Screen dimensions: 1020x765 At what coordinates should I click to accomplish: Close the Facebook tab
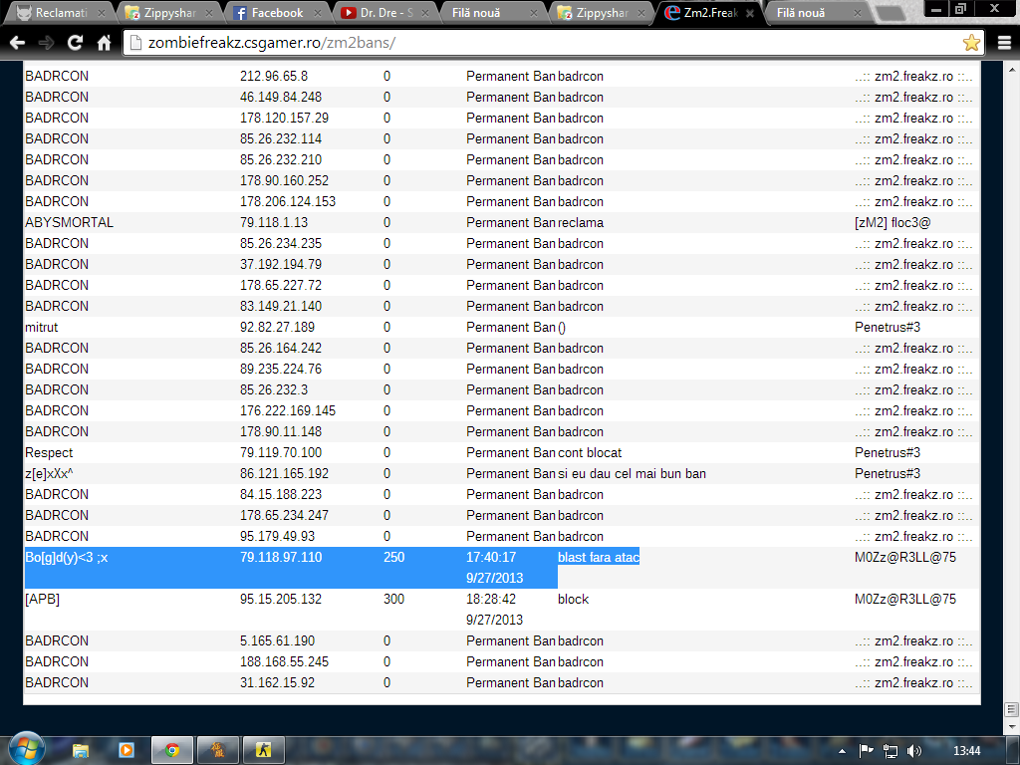pos(317,13)
